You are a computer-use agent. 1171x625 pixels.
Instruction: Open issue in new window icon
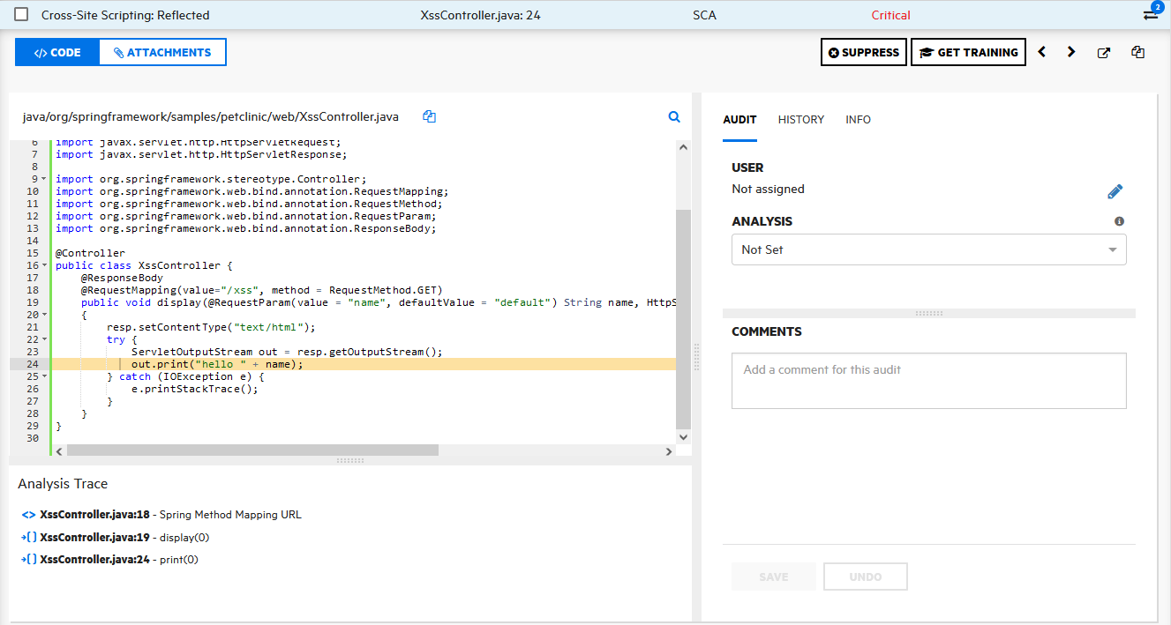click(x=1103, y=52)
